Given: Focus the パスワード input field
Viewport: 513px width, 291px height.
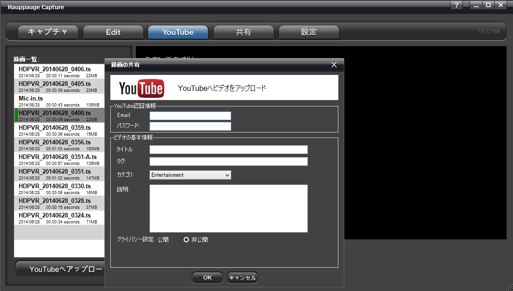Looking at the screenshot, I should tap(190, 126).
